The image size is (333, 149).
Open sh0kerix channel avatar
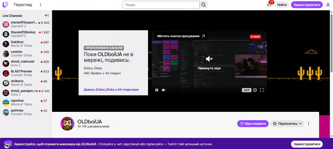coord(6,83)
